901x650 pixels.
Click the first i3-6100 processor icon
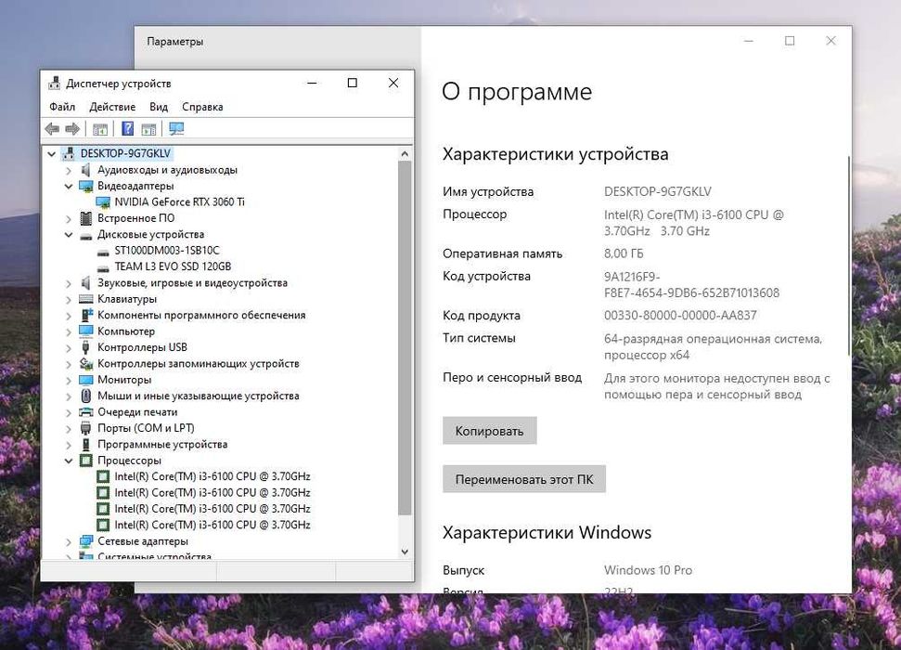tap(103, 476)
